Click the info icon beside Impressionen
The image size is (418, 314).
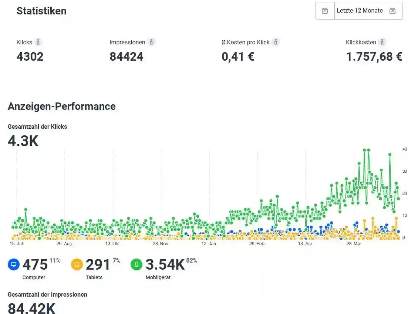click(x=151, y=42)
